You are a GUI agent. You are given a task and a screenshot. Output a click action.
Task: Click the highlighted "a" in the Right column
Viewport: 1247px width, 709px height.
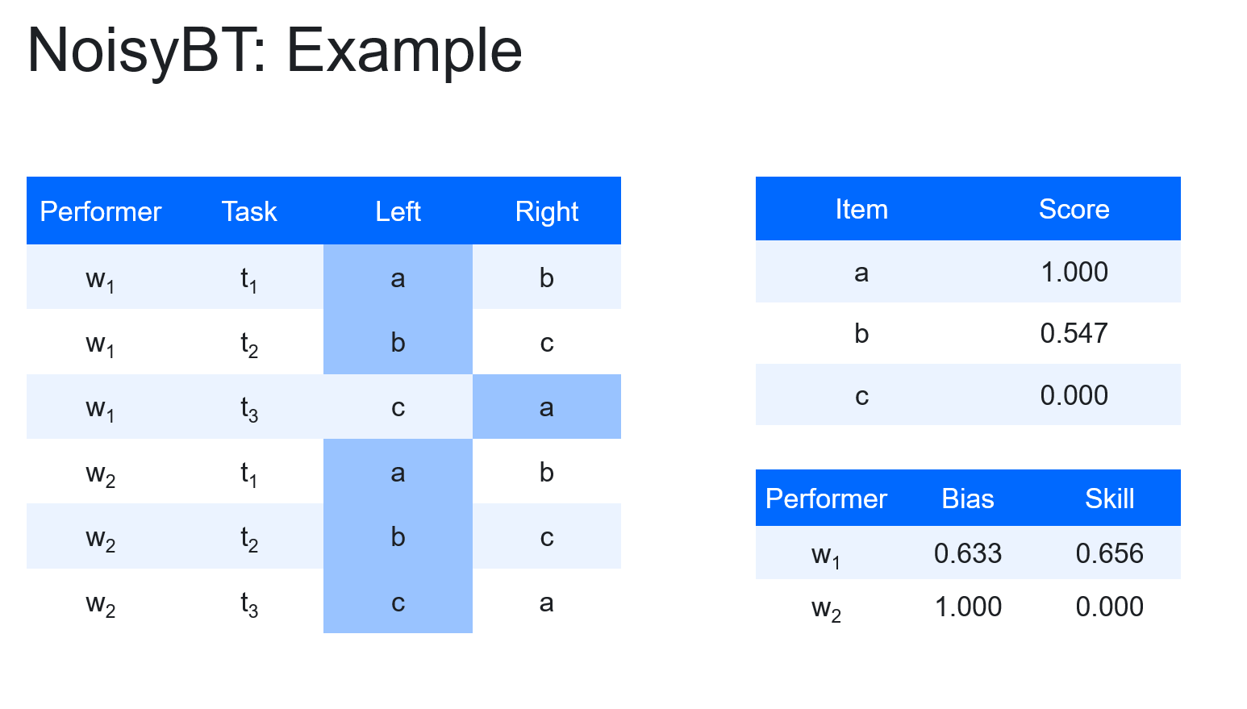coord(547,407)
